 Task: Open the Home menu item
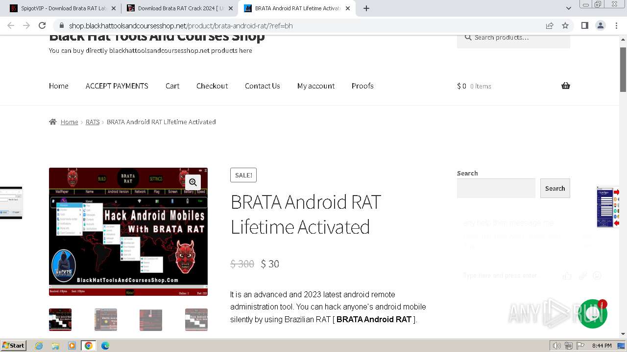(x=59, y=86)
